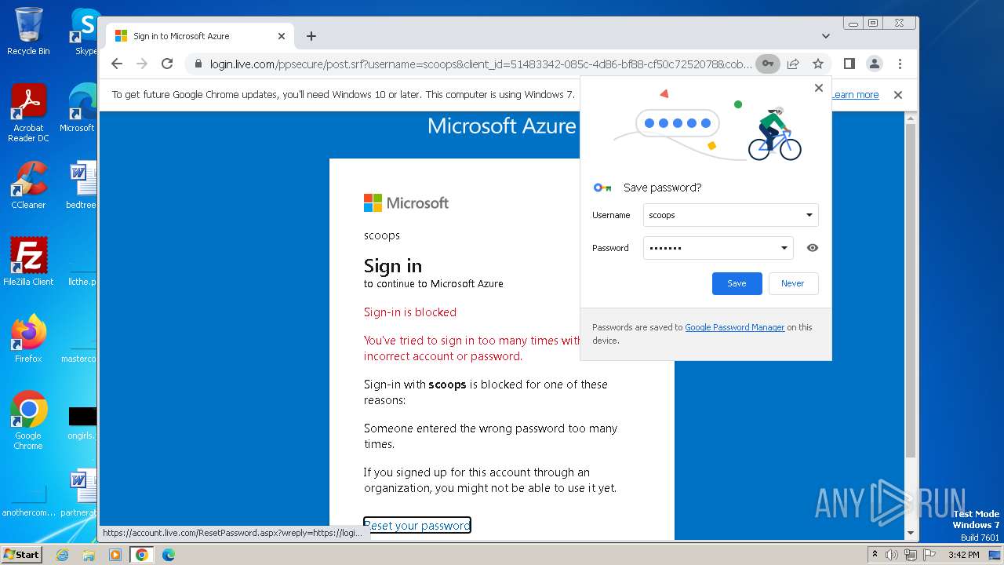Screen dimensions: 1004x565
Task: Click the taskbar clock showing 3:42 PM
Action: pos(963,555)
